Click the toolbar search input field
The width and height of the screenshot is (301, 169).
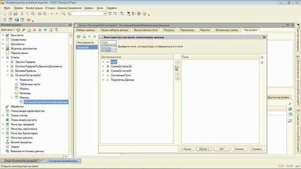[x=88, y=14]
